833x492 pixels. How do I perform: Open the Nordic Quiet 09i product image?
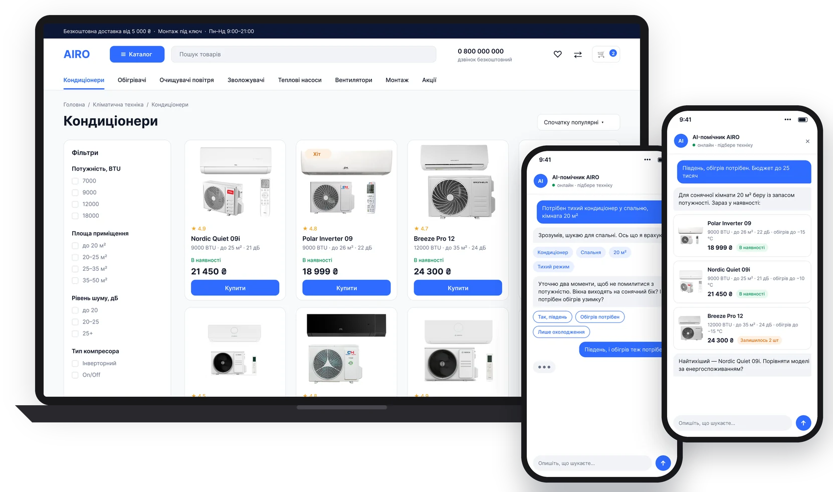235,182
